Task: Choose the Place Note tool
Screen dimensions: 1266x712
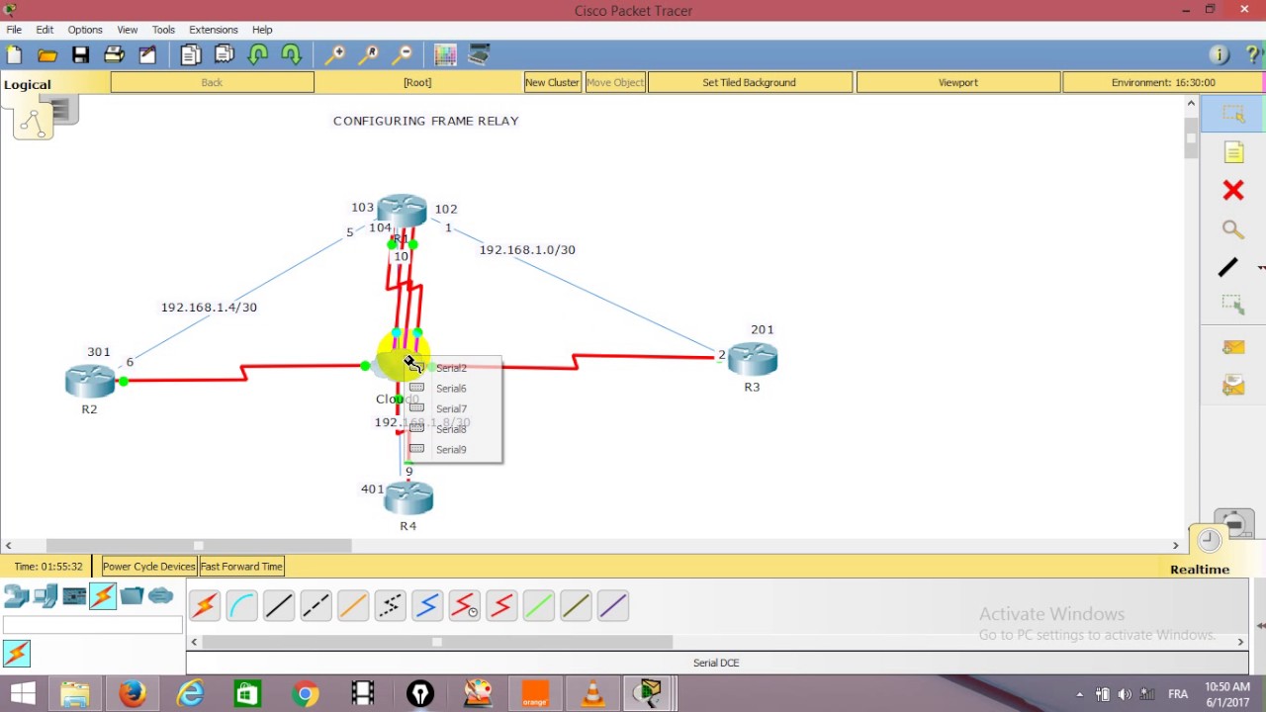Action: pos(1232,152)
